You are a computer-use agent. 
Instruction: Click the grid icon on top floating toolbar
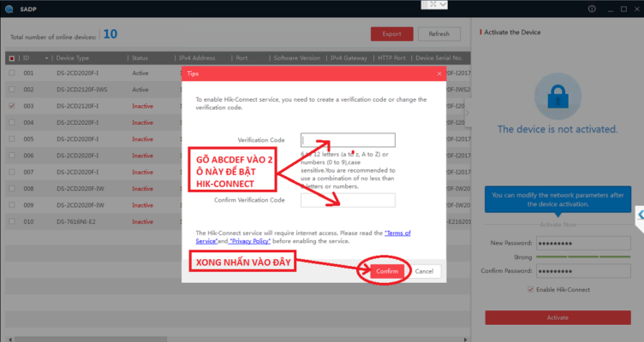coord(425,4)
